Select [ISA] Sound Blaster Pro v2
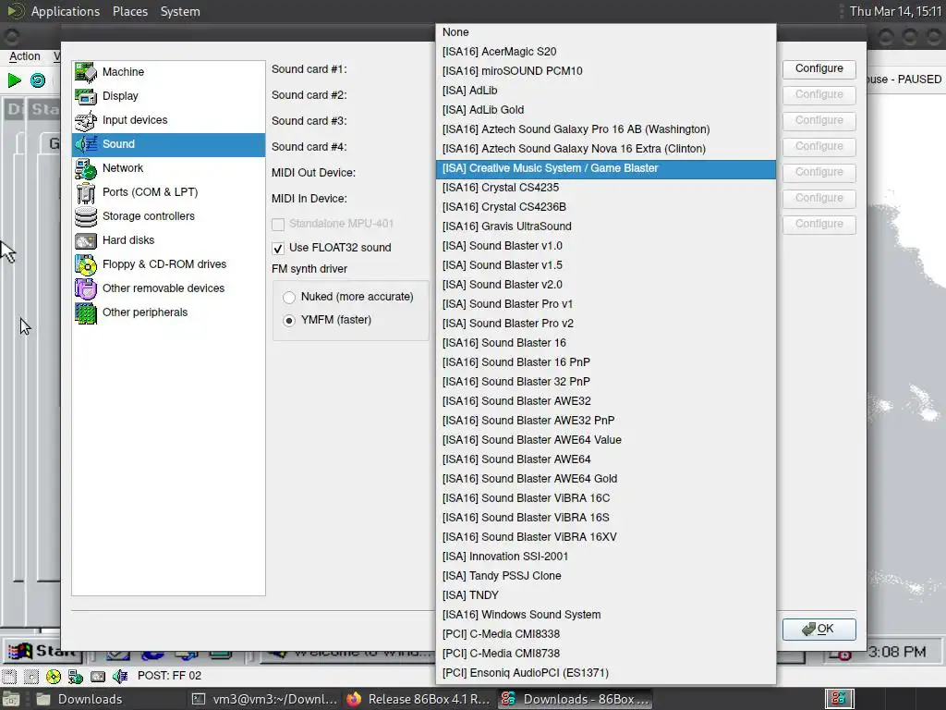The width and height of the screenshot is (946, 710). click(606, 324)
